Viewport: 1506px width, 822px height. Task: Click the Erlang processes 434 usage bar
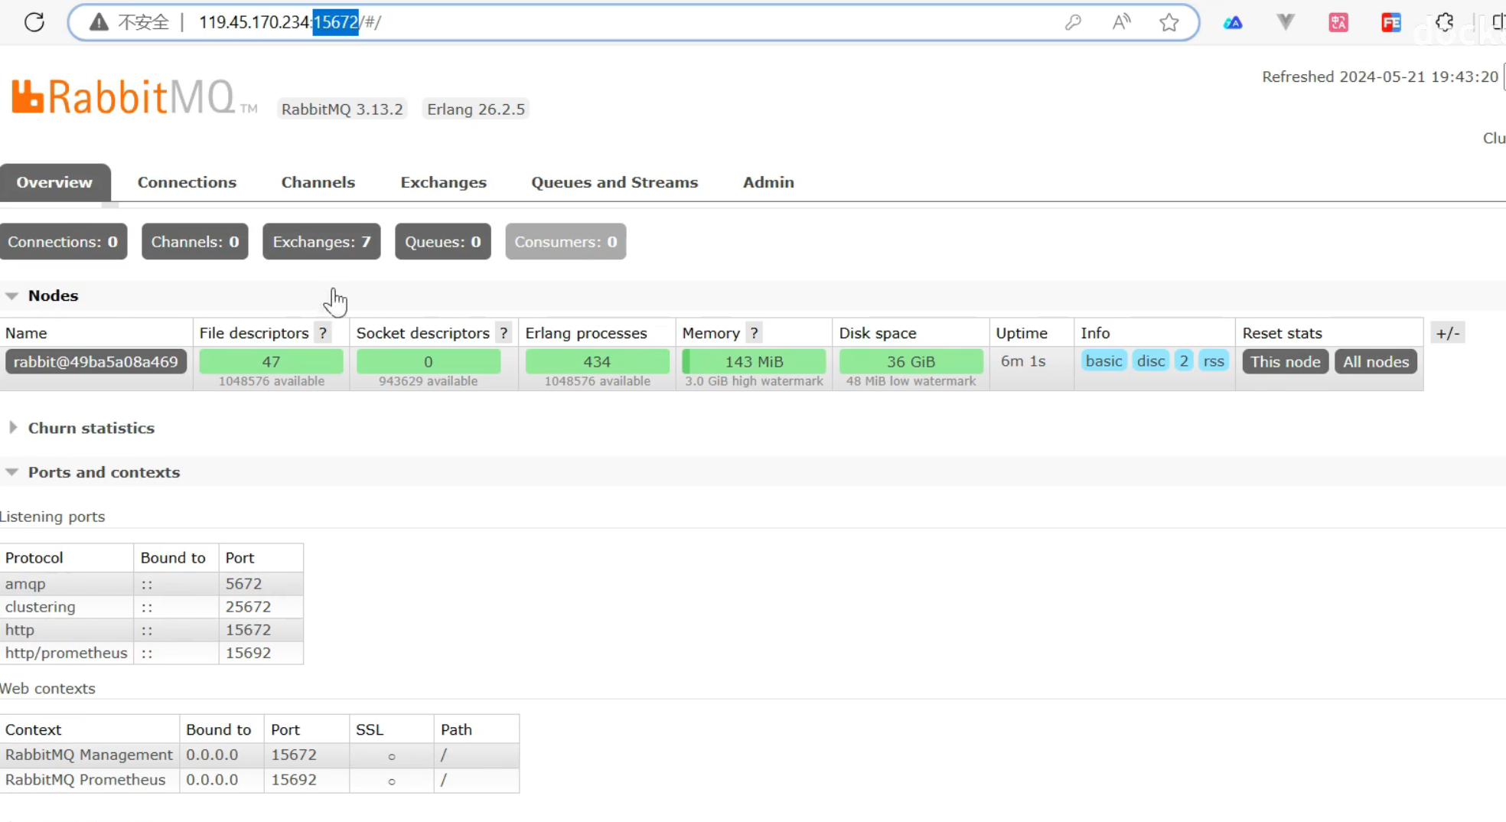(x=597, y=361)
